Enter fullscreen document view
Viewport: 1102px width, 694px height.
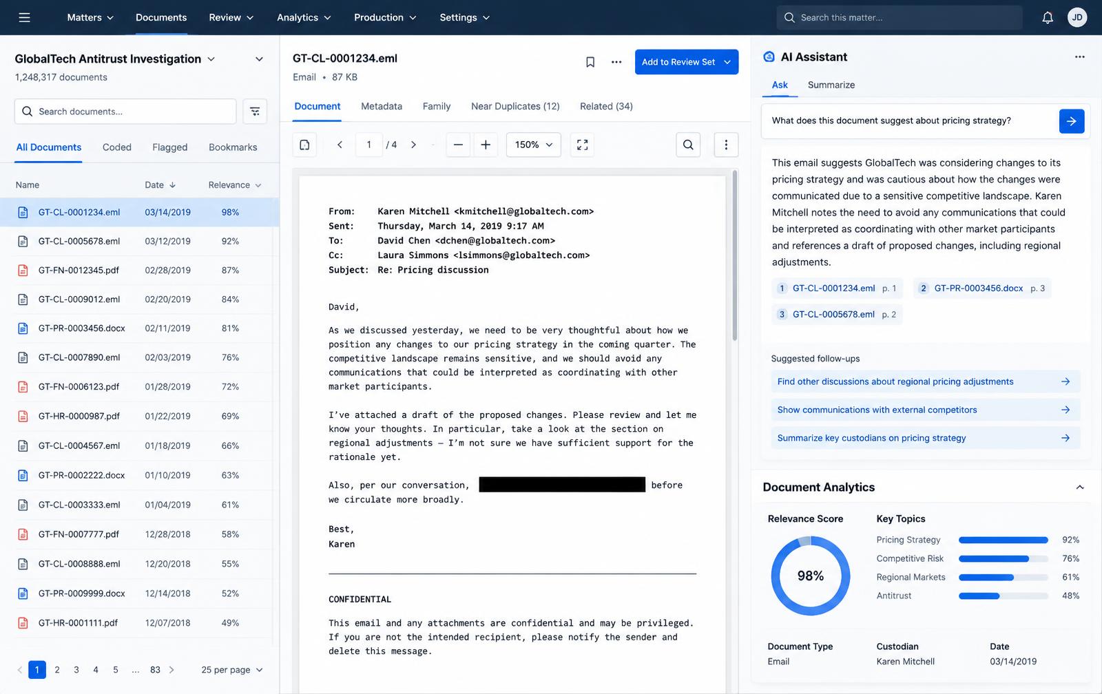click(x=583, y=145)
